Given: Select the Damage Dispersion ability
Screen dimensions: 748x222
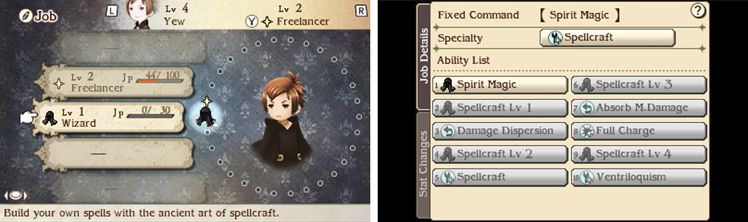Looking at the screenshot, I should 500,131.
